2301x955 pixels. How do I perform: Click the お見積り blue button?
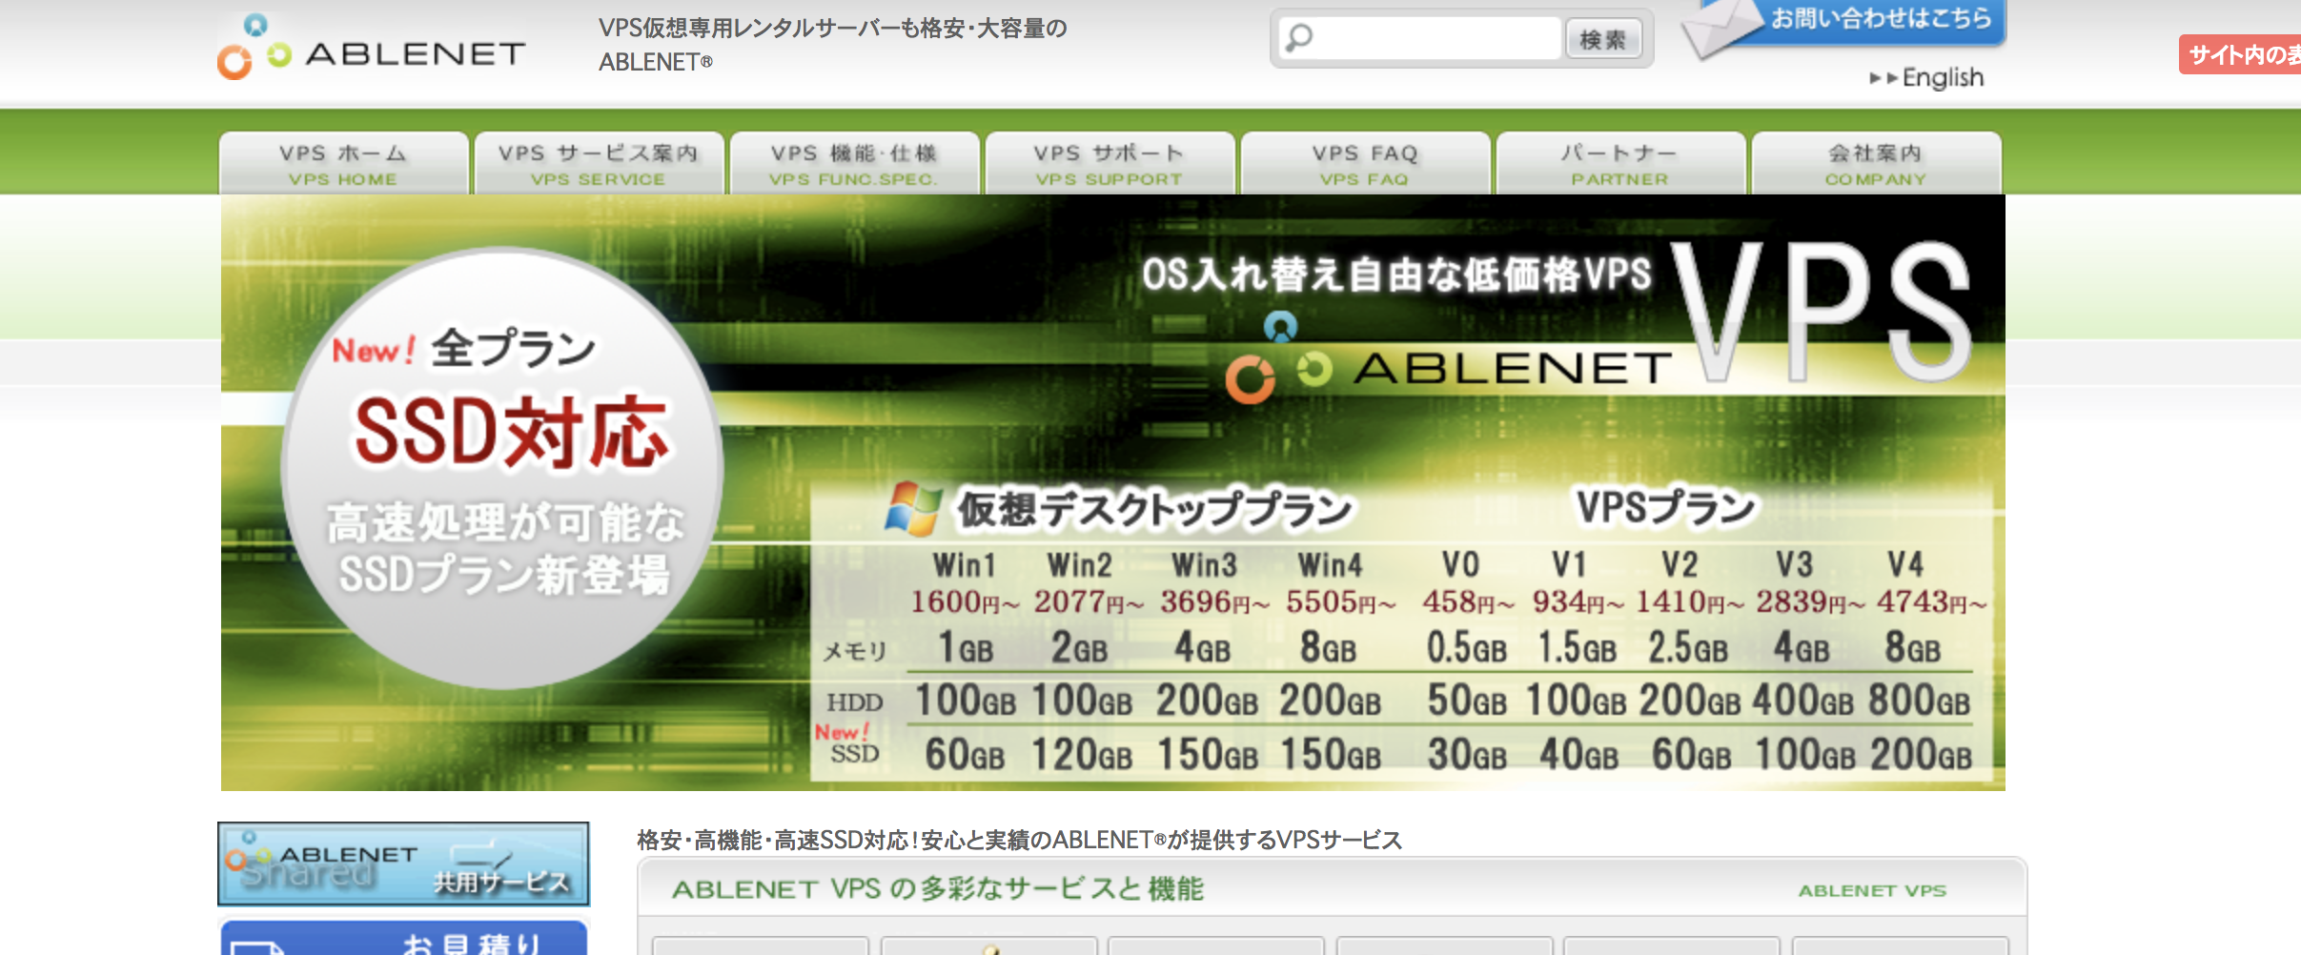(x=403, y=937)
